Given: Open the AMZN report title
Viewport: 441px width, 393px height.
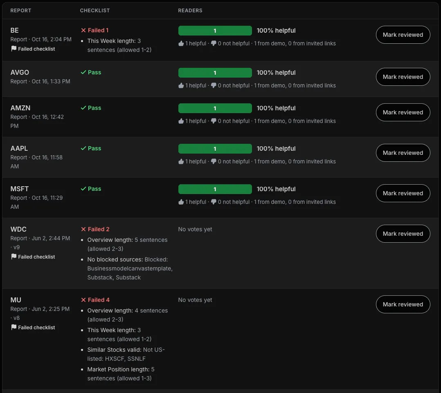Looking at the screenshot, I should tap(20, 108).
